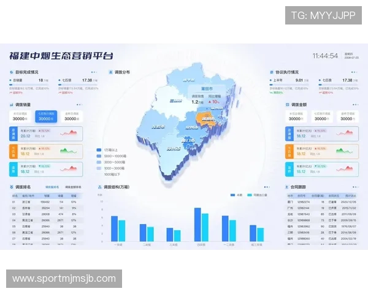The image size is (368, 294).
Task: Click the orange-tab 18.12 card in 调拨销量
Action: click(x=46, y=151)
